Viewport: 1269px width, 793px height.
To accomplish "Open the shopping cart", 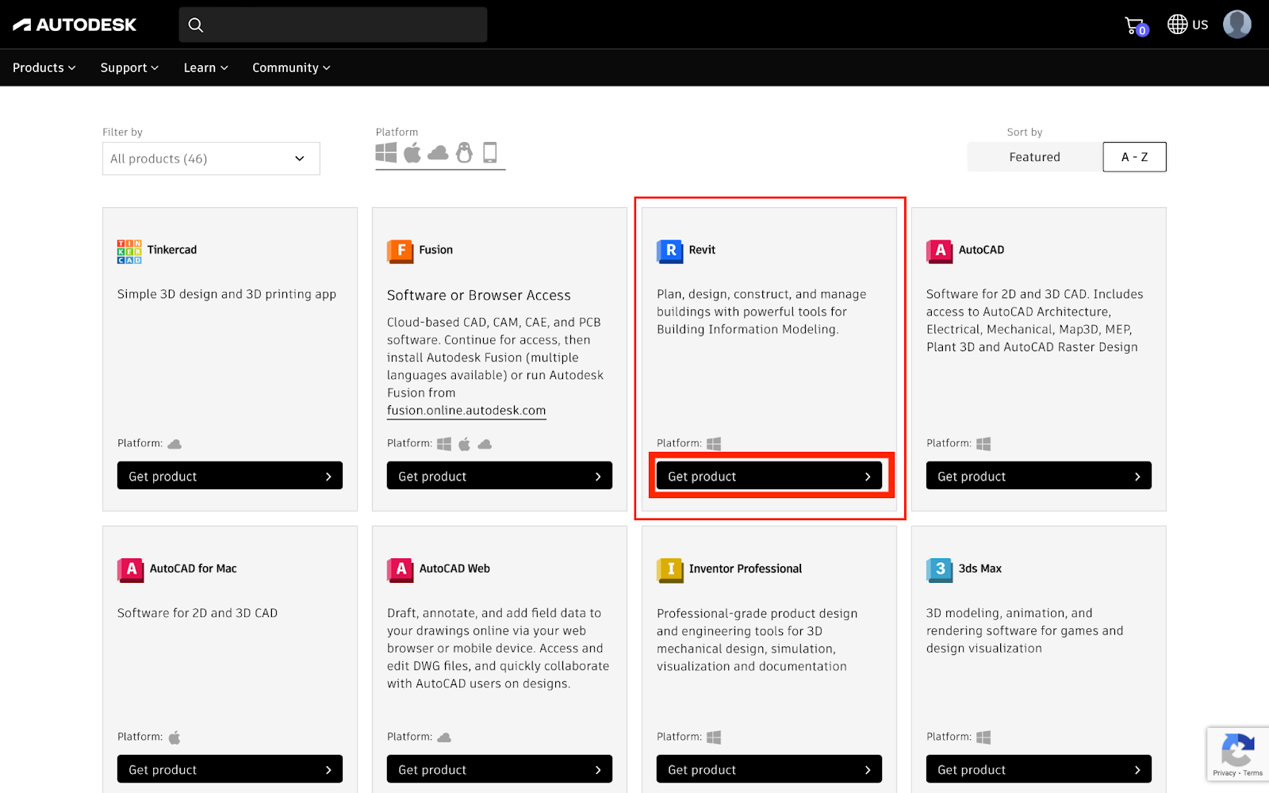I will coord(1136,25).
